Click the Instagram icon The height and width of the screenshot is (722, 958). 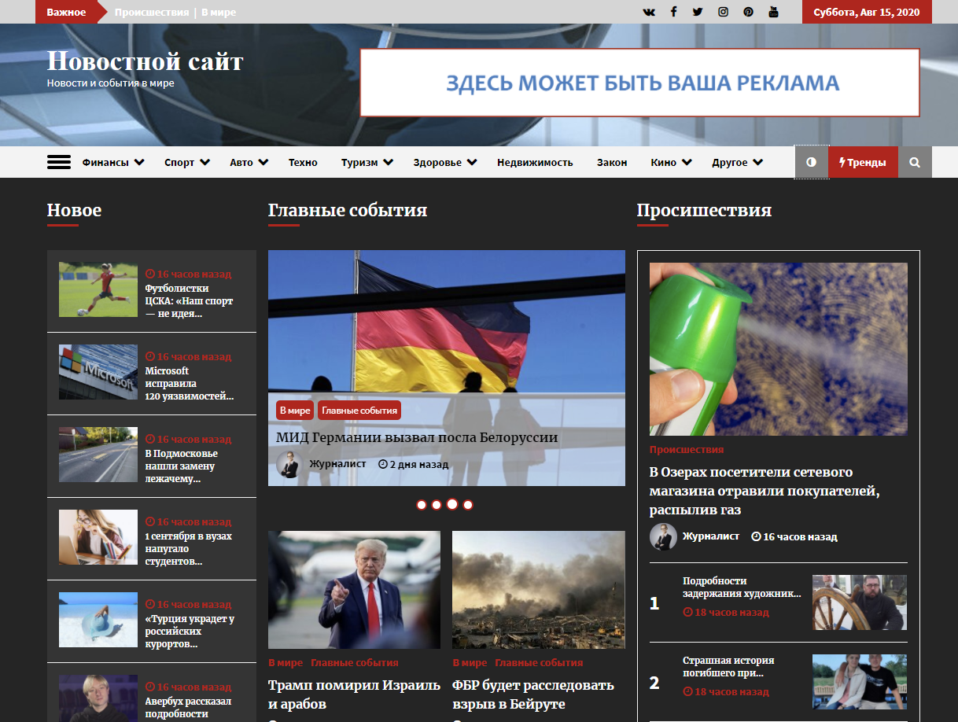click(x=723, y=12)
